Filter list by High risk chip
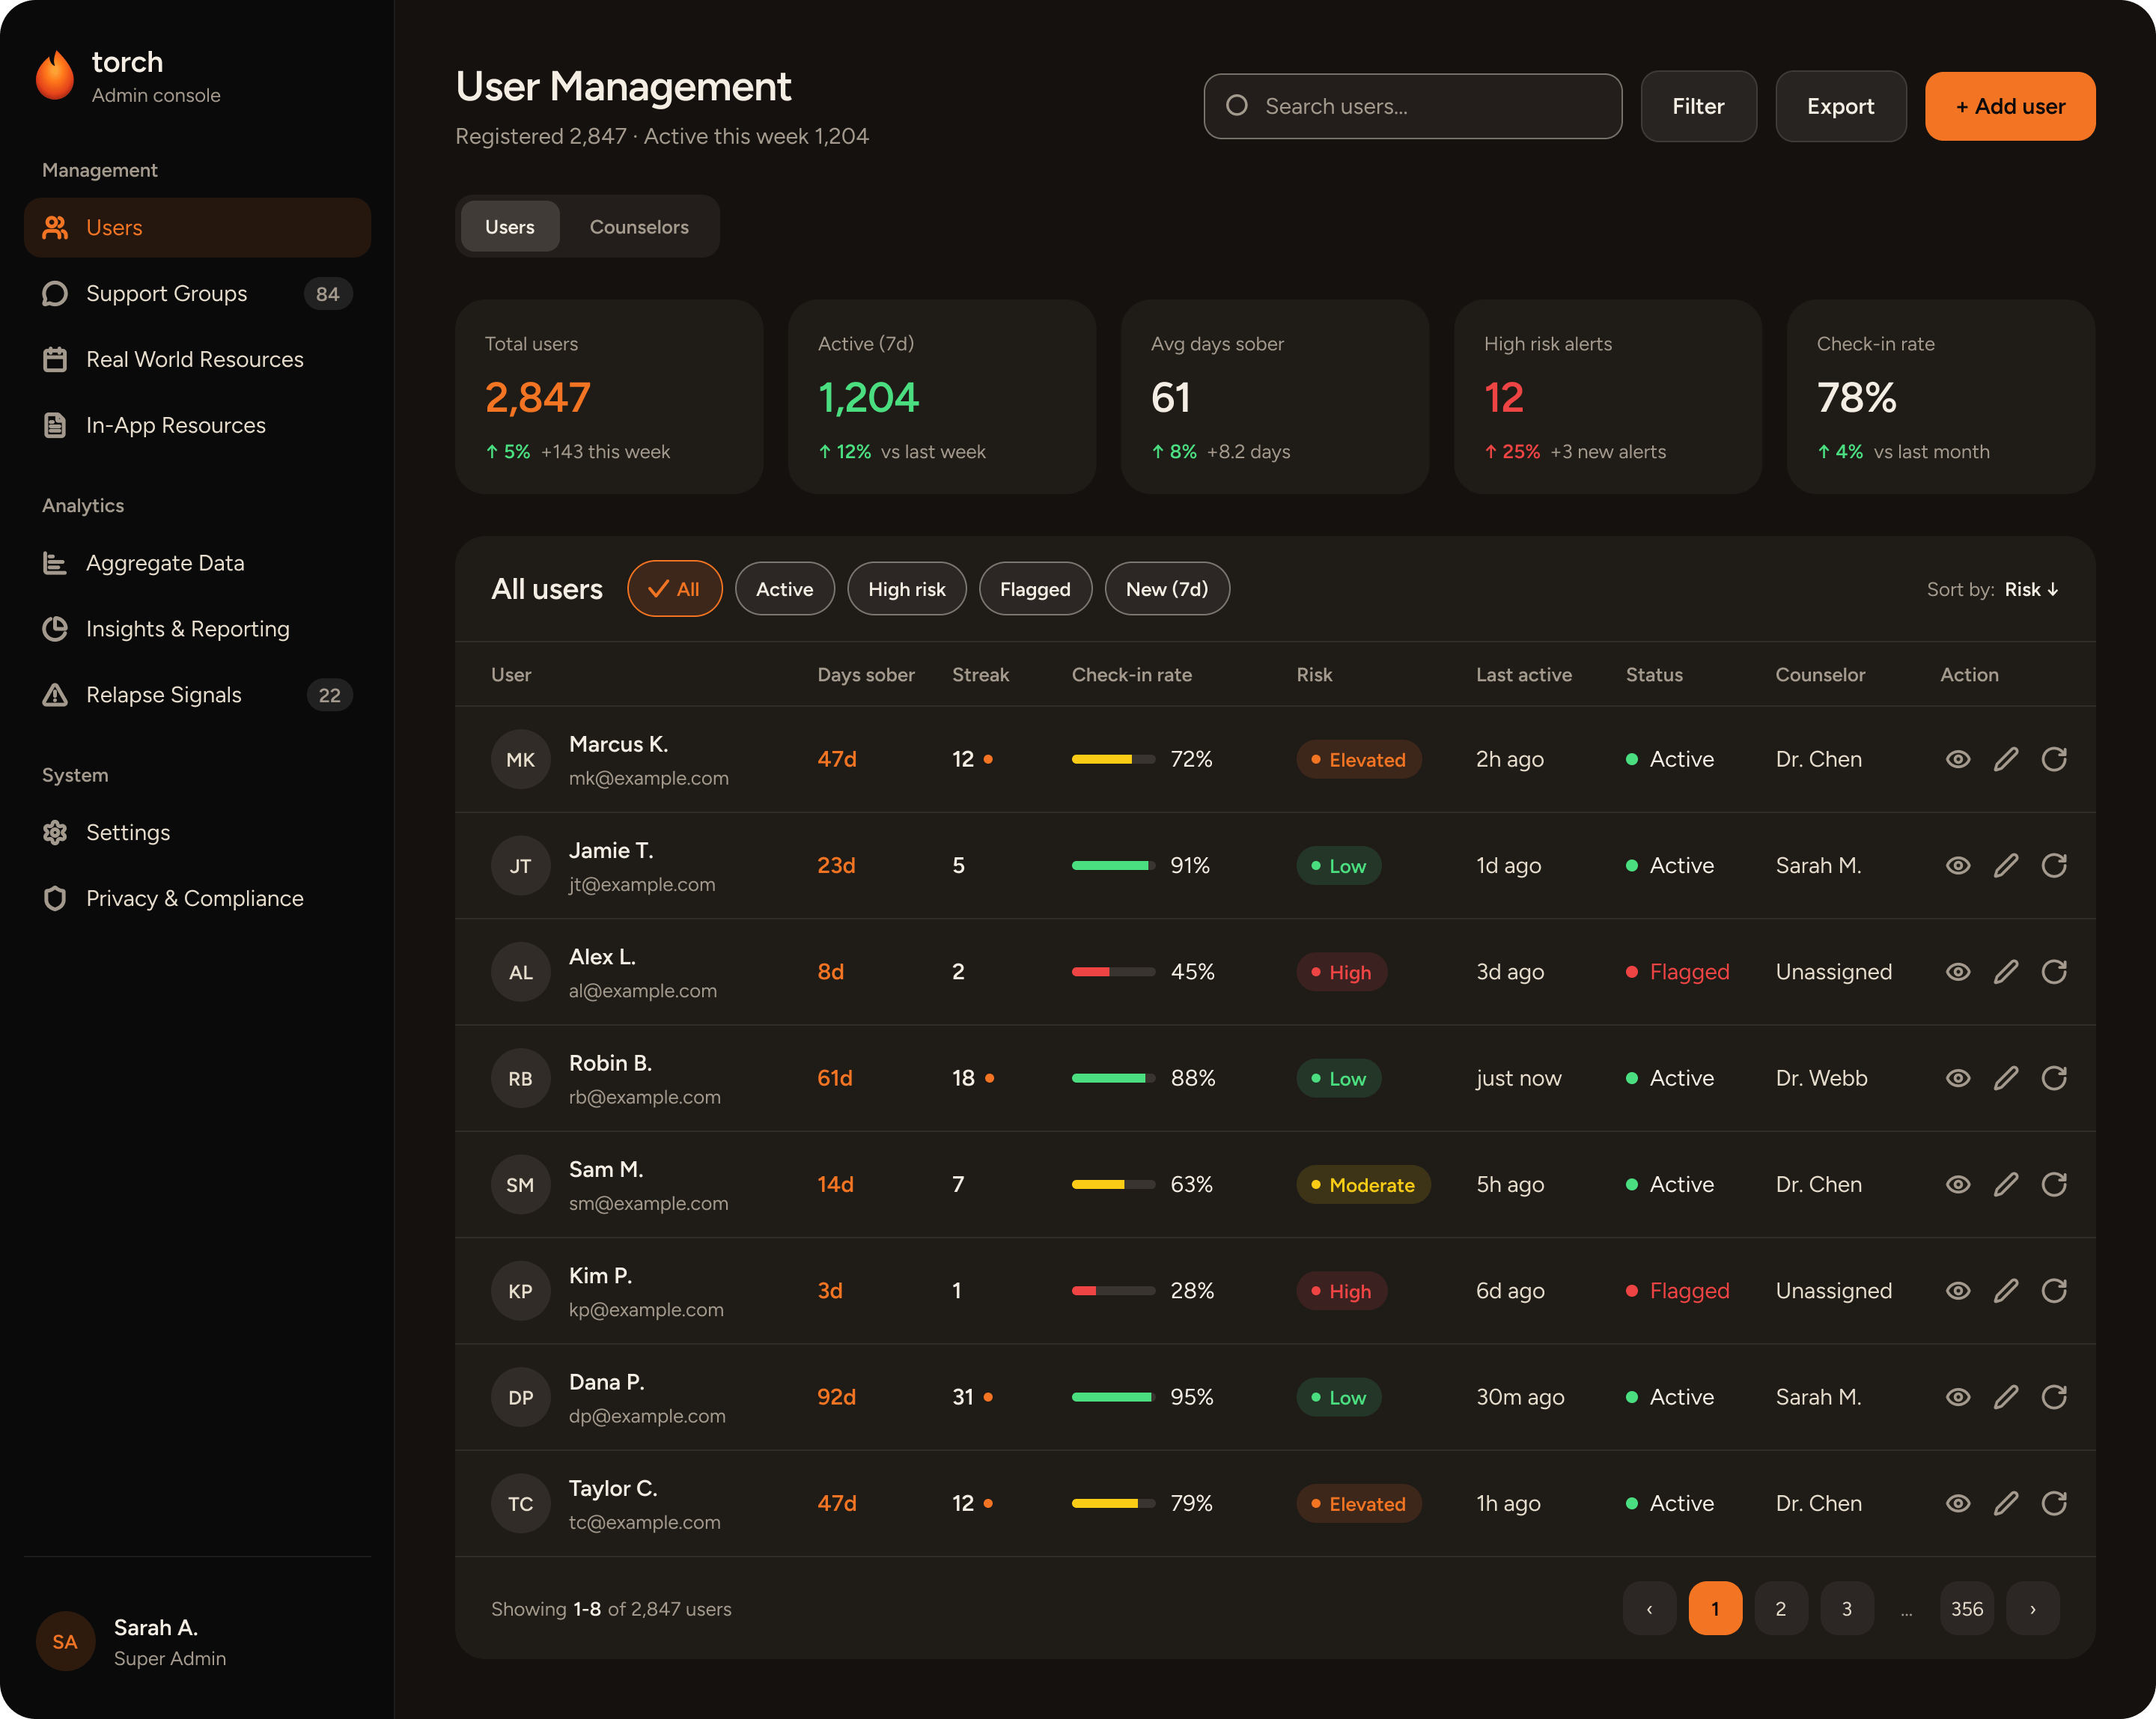The width and height of the screenshot is (2156, 1719). pyautogui.click(x=906, y=589)
